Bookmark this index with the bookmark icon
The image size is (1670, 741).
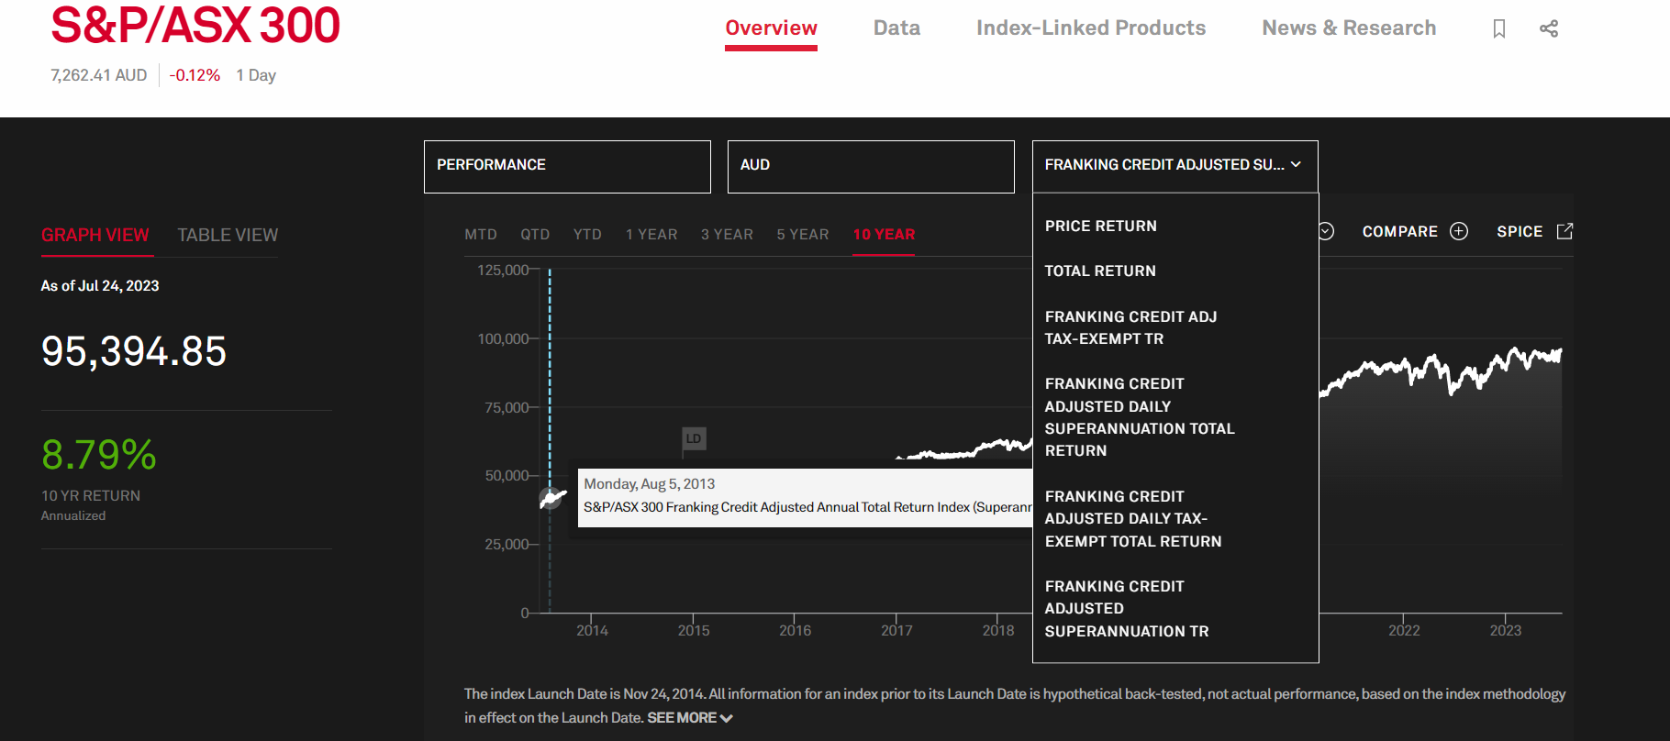tap(1499, 28)
